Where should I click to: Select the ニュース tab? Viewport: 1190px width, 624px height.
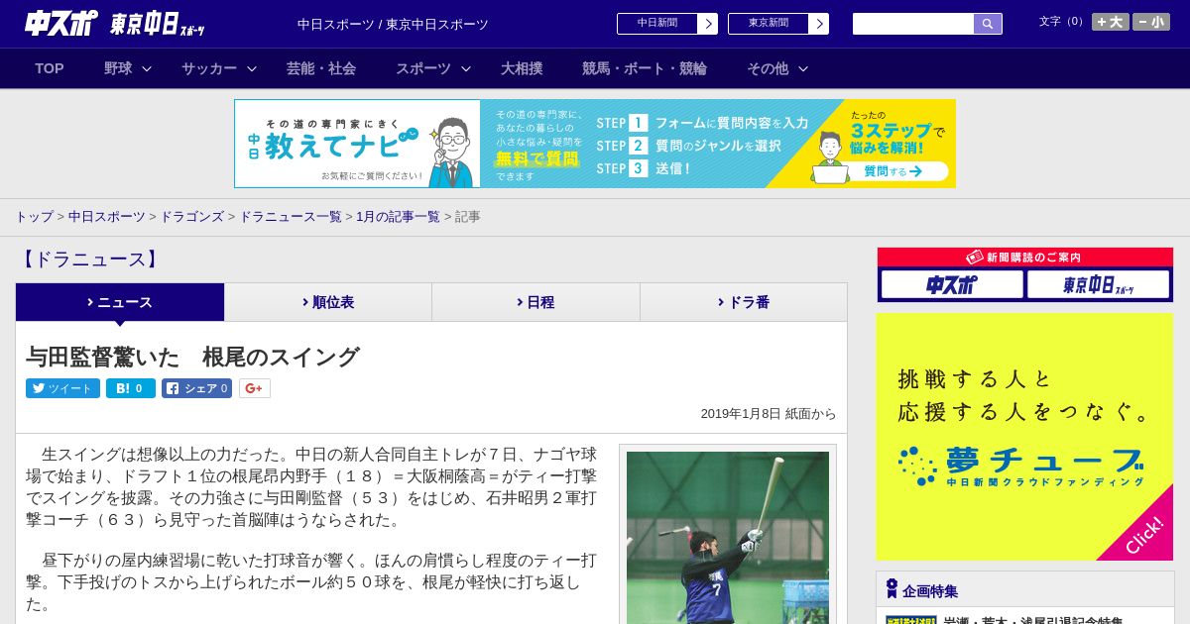[x=120, y=302]
